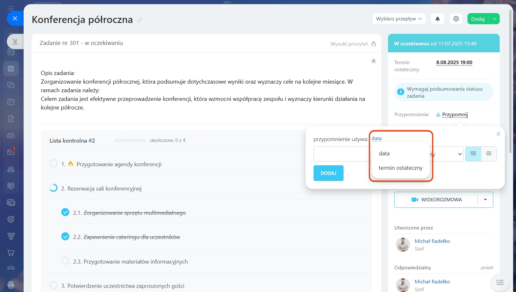Open task settings with the gear icon
The image size is (516, 292).
[x=456, y=19]
